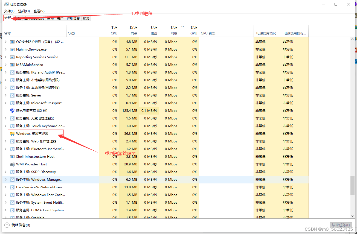Click the 任务管理器 title bar app icon
The height and width of the screenshot is (234, 357).
(x=6, y=4)
